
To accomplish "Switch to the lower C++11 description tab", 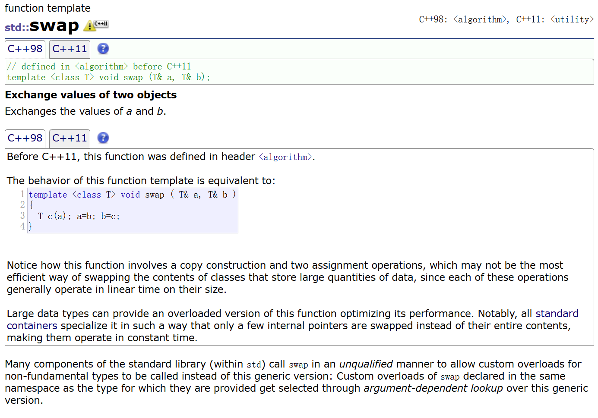I will [x=70, y=138].
